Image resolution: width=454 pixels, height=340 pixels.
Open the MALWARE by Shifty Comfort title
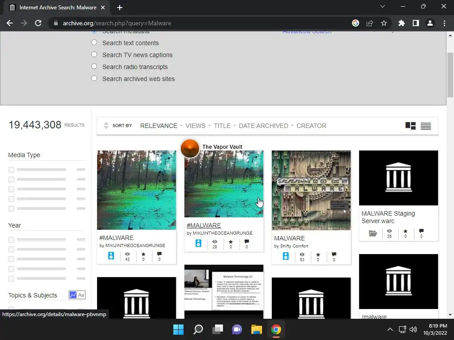pyautogui.click(x=290, y=238)
